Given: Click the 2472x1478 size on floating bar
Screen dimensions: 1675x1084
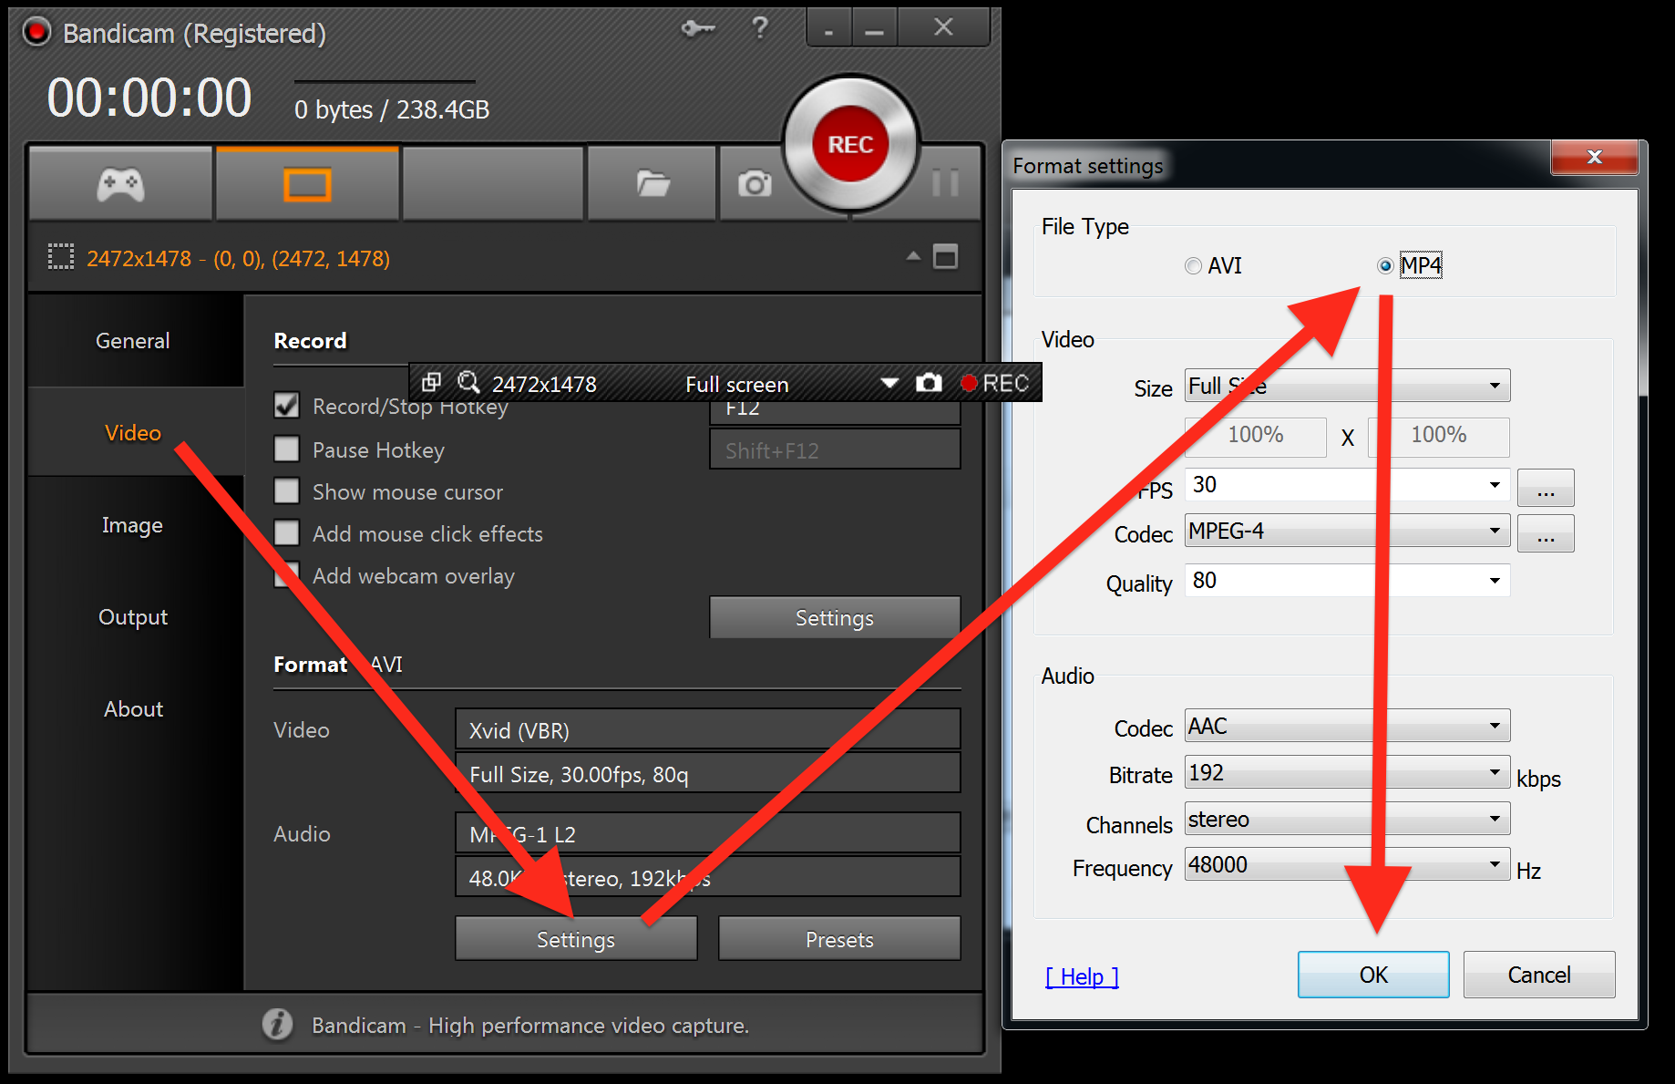Looking at the screenshot, I should 544,384.
